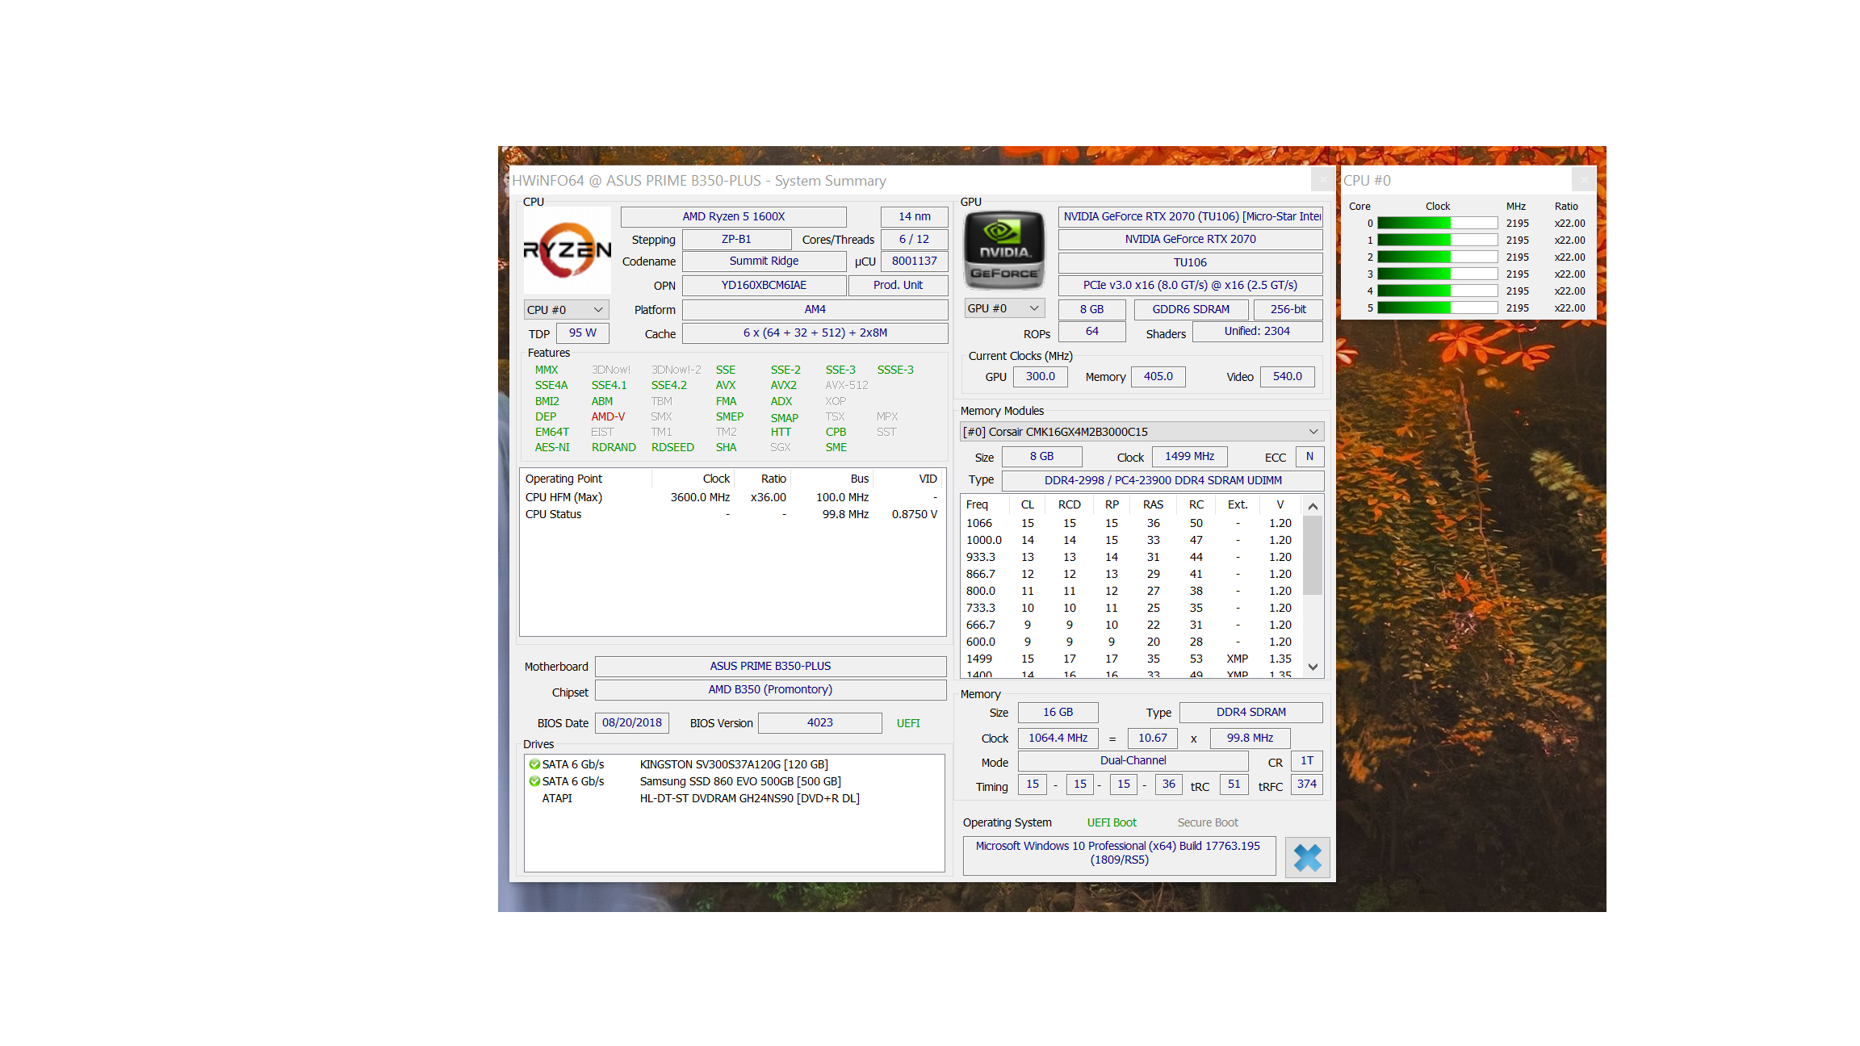Screen dimensions: 1860x1046
Task: Select the HL-DT-ST DVDRAM drive entry
Action: tap(748, 798)
